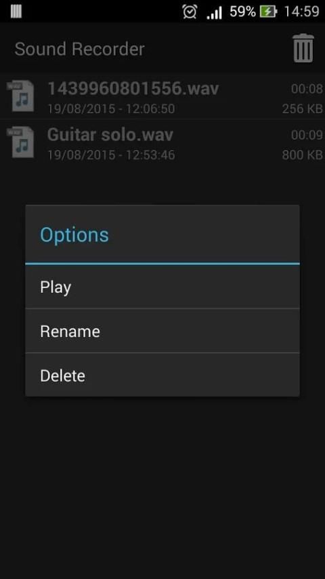Tap the notification bars icon in status bar
Image resolution: width=325 pixels, height=579 pixels.
point(16,11)
